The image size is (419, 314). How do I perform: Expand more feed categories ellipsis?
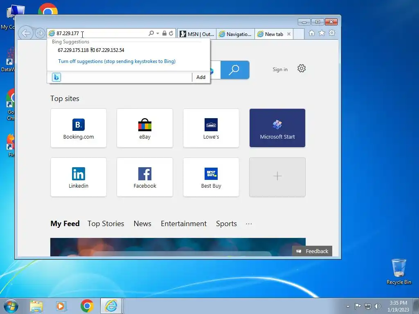coord(249,224)
